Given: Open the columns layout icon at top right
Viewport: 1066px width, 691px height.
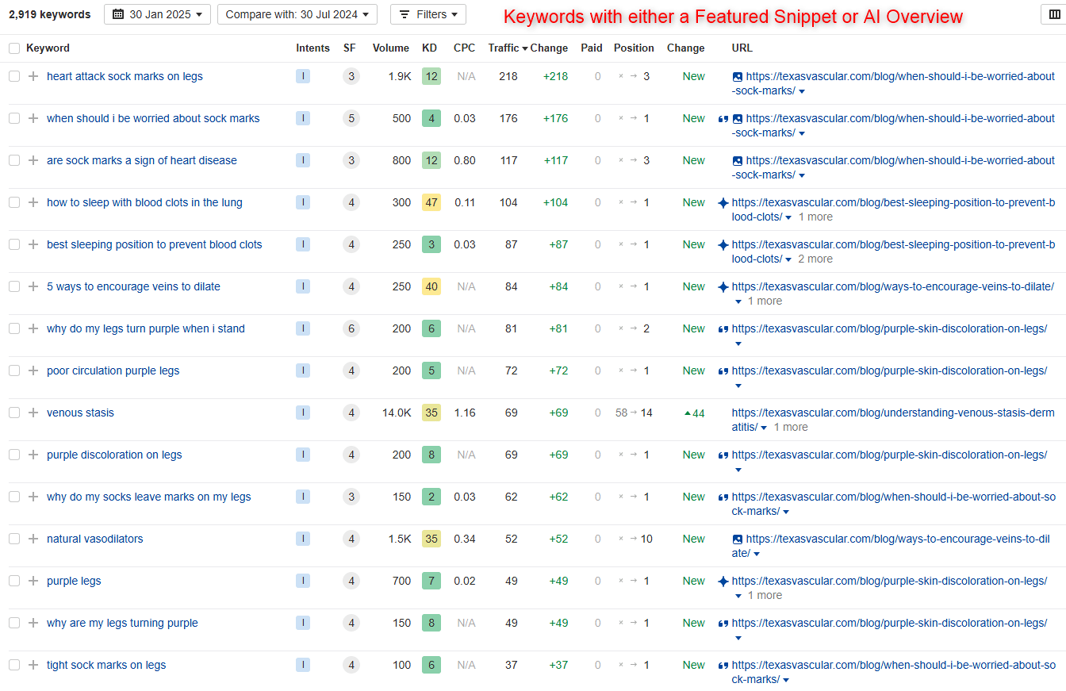Looking at the screenshot, I should point(1053,14).
